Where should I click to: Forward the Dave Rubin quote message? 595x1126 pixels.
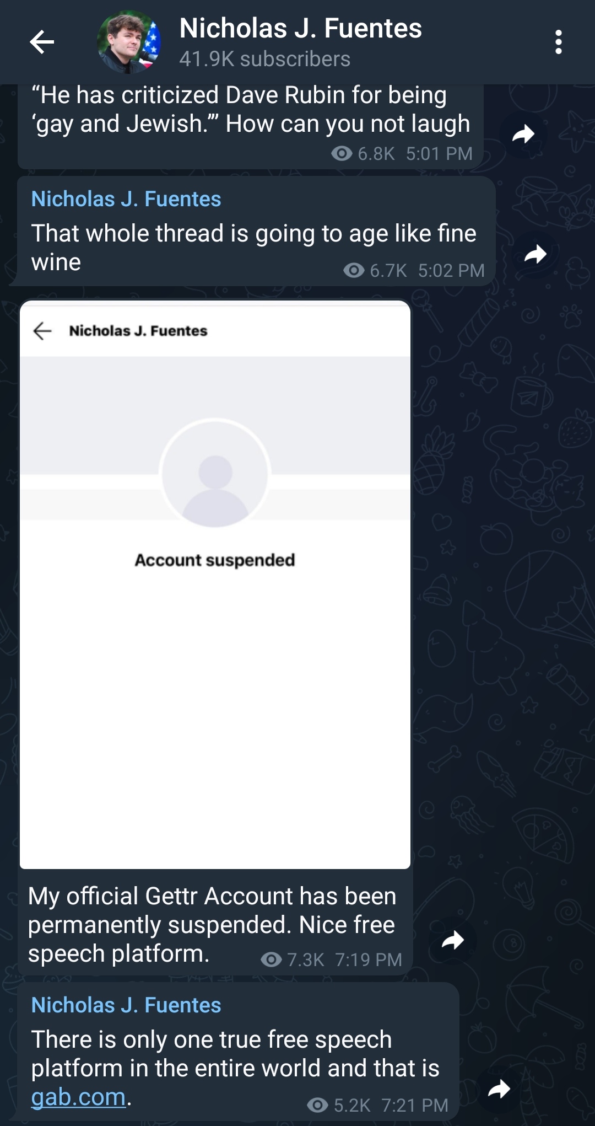tap(523, 134)
